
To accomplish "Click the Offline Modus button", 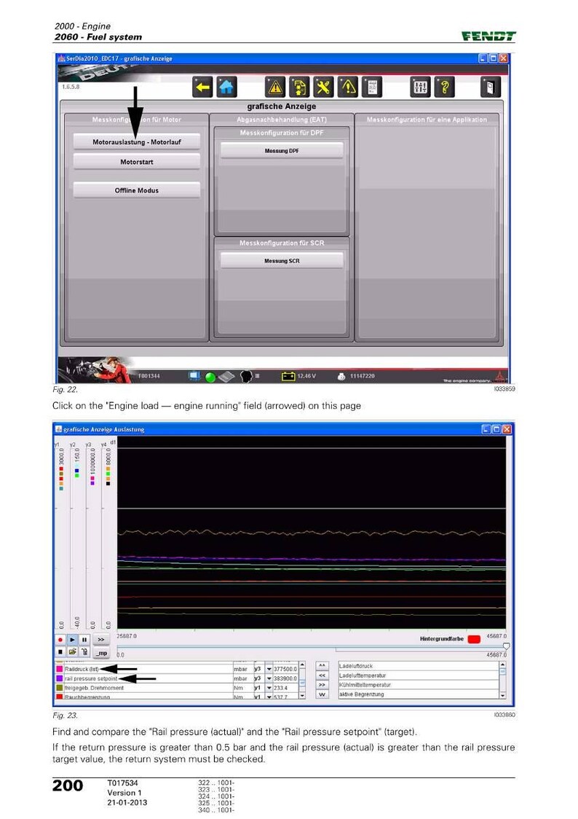I will click(x=137, y=190).
